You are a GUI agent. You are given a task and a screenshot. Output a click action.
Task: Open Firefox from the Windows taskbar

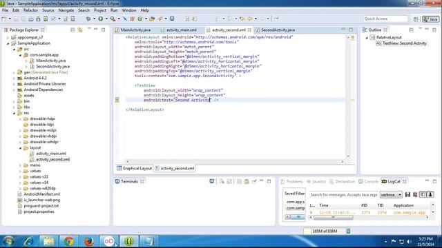tap(89, 241)
